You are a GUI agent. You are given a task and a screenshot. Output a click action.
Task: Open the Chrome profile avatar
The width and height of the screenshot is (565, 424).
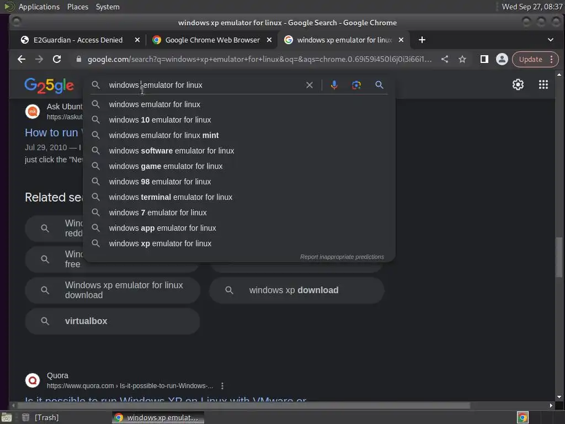pyautogui.click(x=502, y=59)
